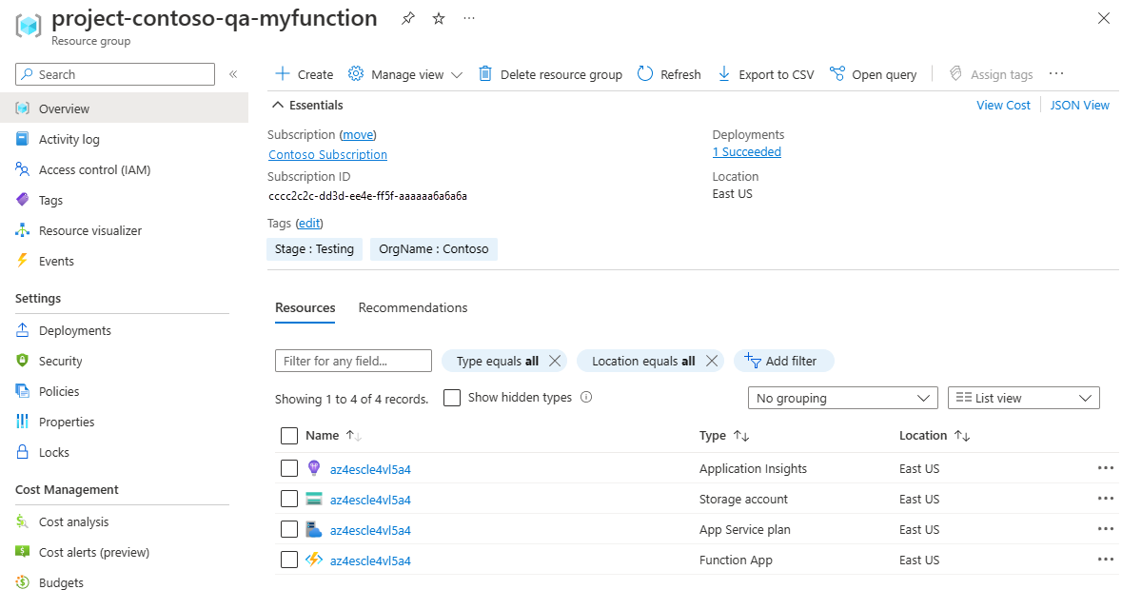1122x590 pixels.
Task: Enable Show hidden types checkbox
Action: click(452, 398)
